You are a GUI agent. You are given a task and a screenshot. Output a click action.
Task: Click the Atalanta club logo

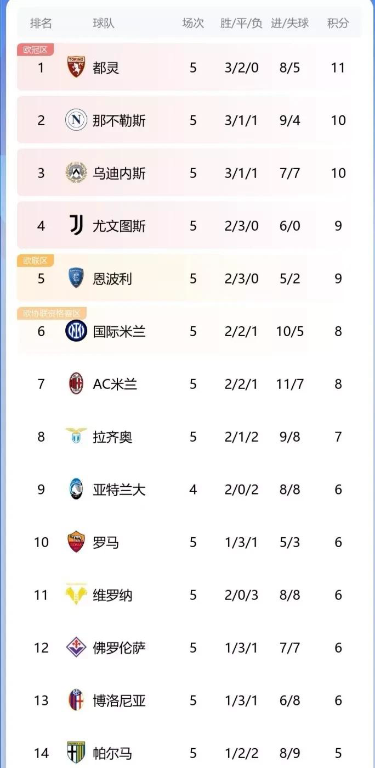pyautogui.click(x=77, y=489)
